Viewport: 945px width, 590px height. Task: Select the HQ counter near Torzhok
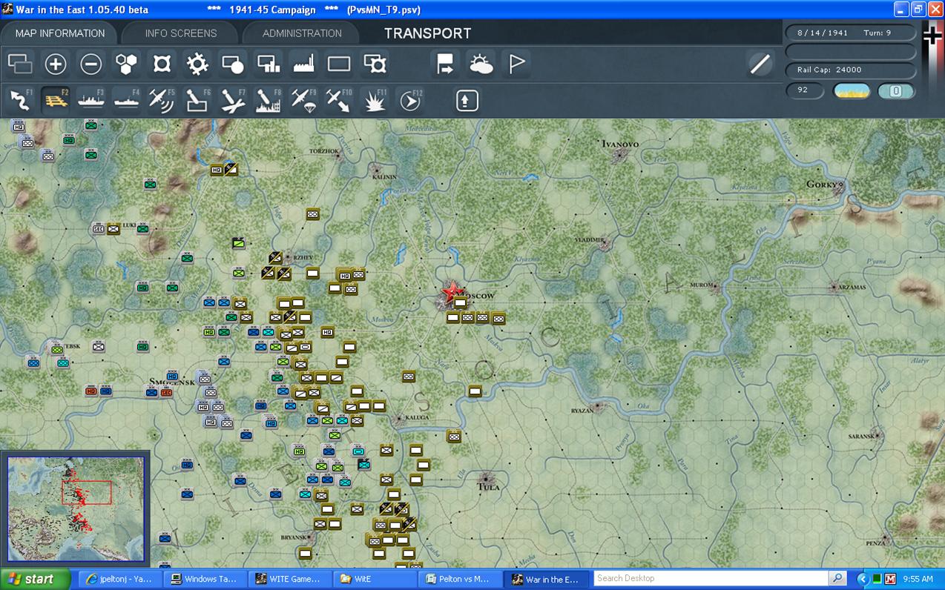[x=217, y=170]
